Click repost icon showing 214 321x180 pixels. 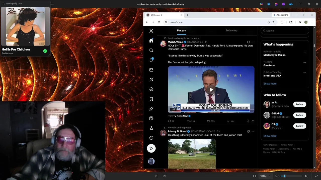click(189, 121)
